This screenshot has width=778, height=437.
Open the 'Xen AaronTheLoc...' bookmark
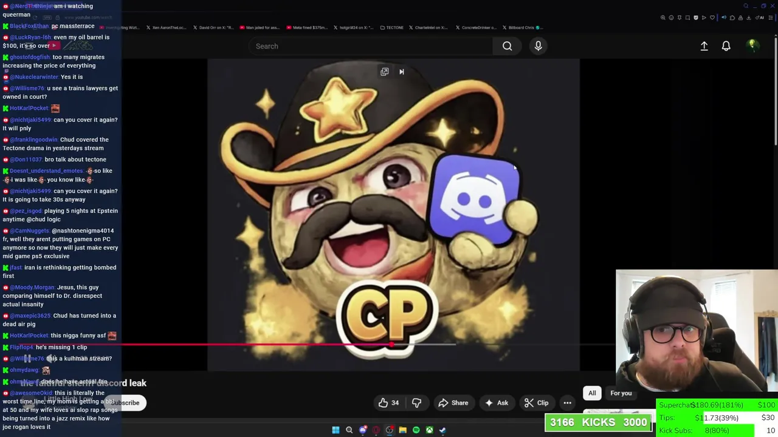pos(167,27)
